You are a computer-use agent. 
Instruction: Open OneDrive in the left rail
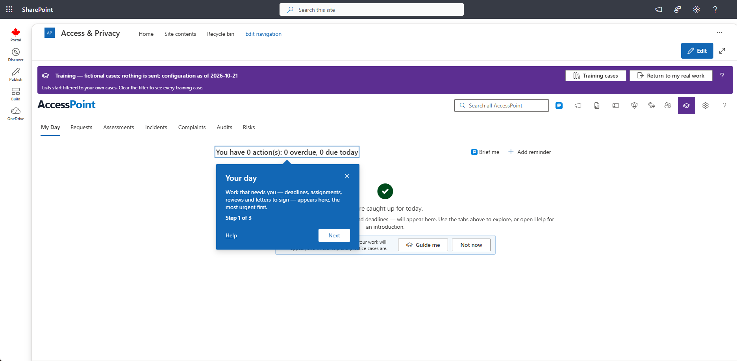16,114
